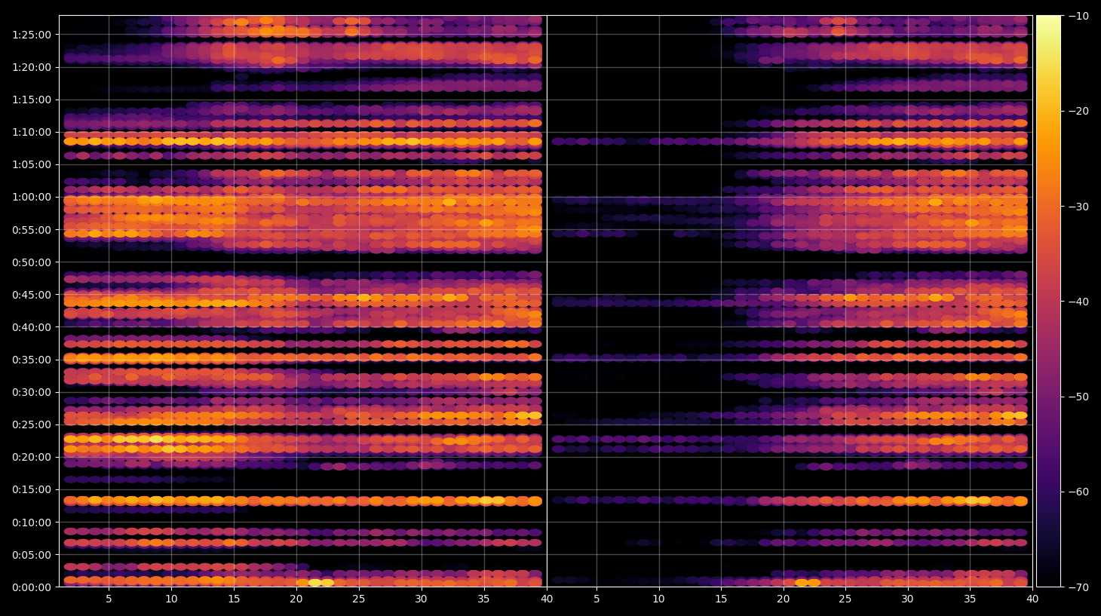Click x-axis label 35 under the right panel
This screenshot has width=1101, height=616.
(x=970, y=599)
